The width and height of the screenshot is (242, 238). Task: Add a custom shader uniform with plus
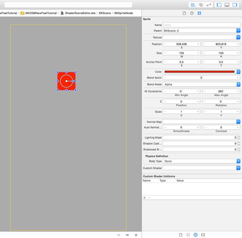144,198
